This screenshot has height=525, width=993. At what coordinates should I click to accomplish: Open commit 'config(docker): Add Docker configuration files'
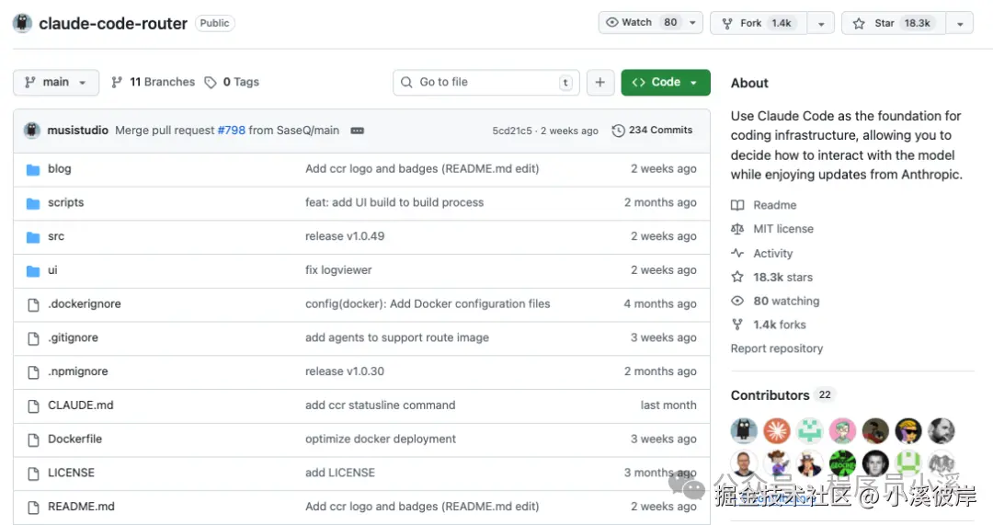click(428, 303)
